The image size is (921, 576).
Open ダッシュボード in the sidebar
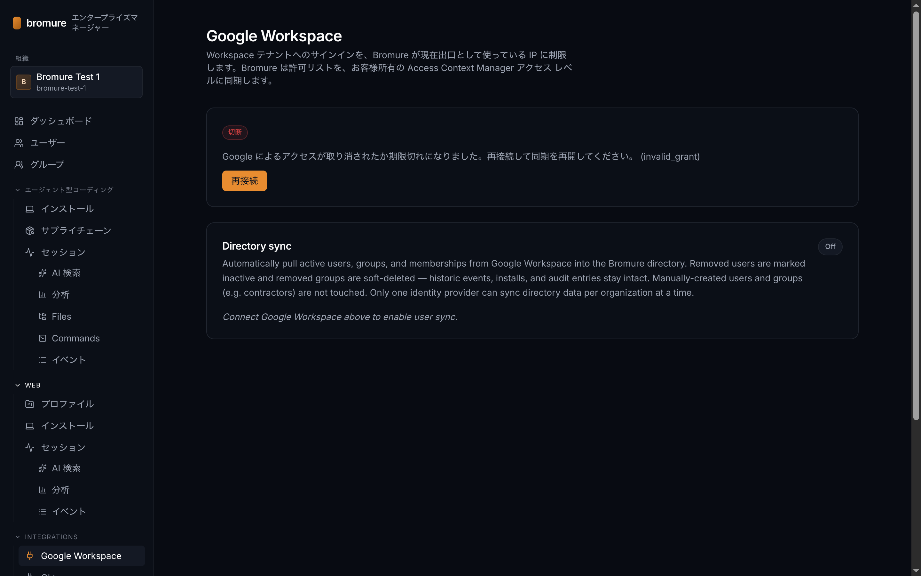point(76,121)
